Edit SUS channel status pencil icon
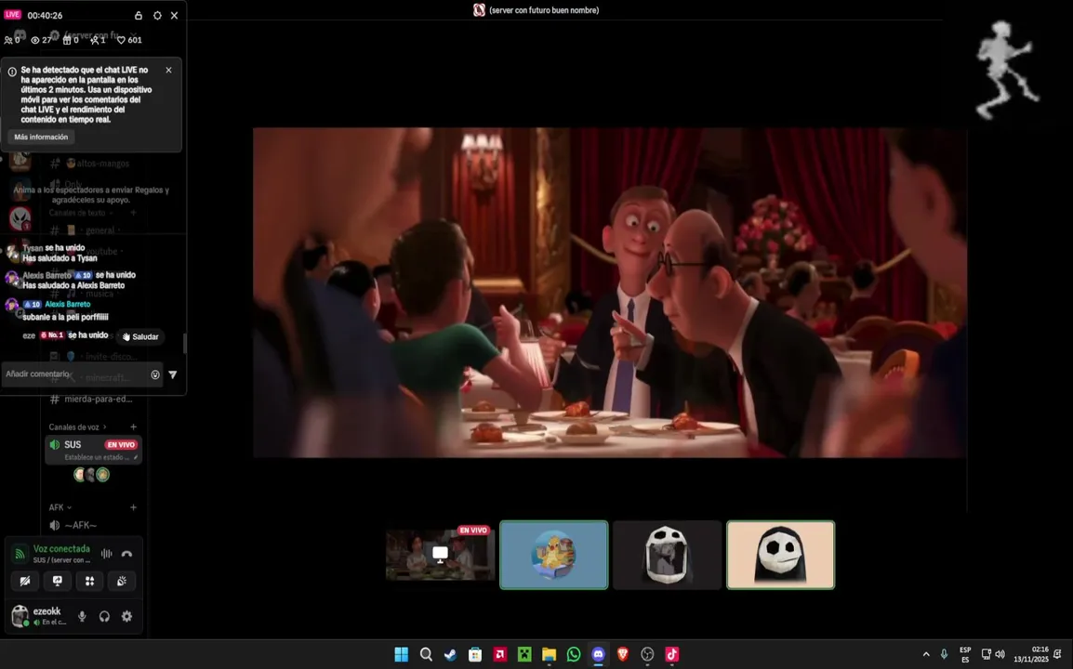Screen dimensions: 1073x669 [136, 458]
